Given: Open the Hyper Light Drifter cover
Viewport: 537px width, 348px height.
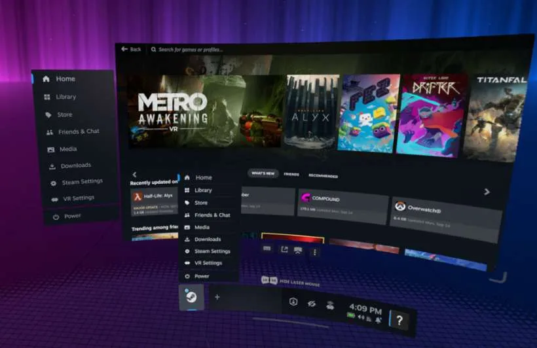Looking at the screenshot, I should [432, 115].
